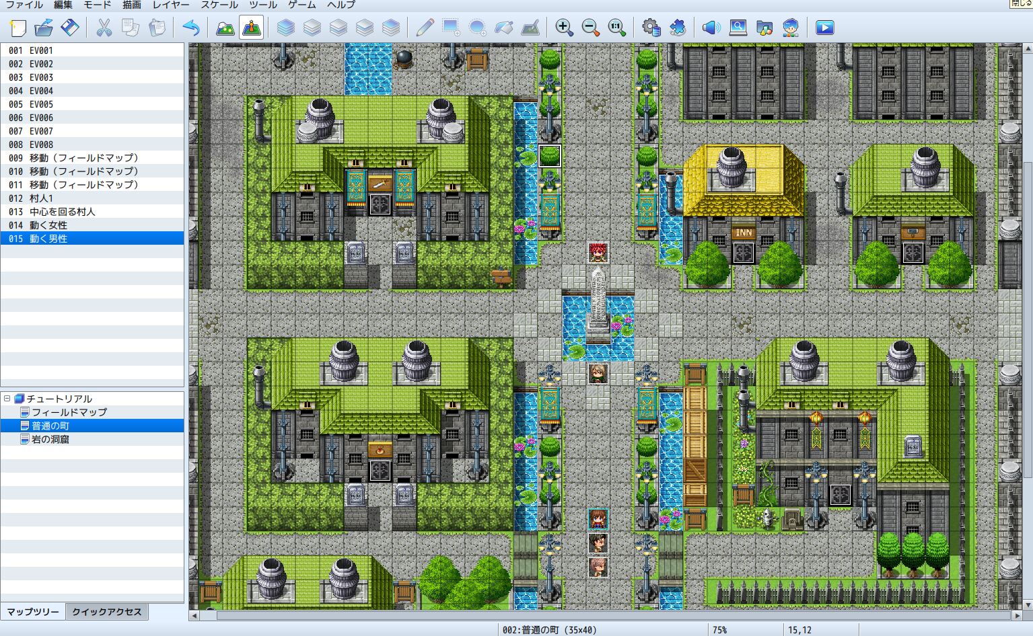Image resolution: width=1033 pixels, height=636 pixels.
Task: Click the 002:普通の町 (35x40) status text
Action: tap(549, 630)
